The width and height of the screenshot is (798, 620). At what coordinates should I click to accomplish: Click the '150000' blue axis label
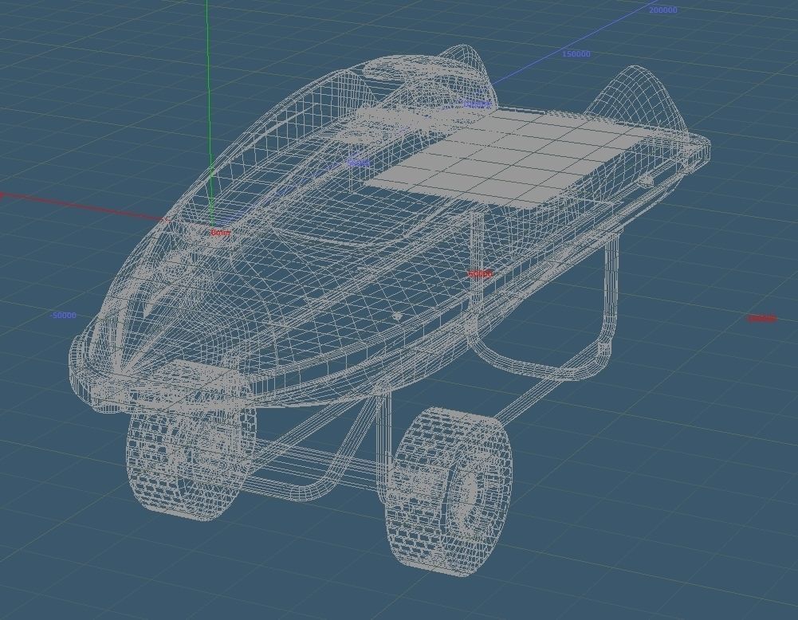(576, 54)
